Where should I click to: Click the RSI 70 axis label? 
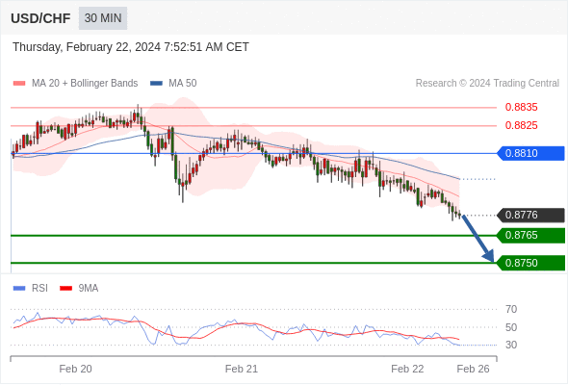511,309
